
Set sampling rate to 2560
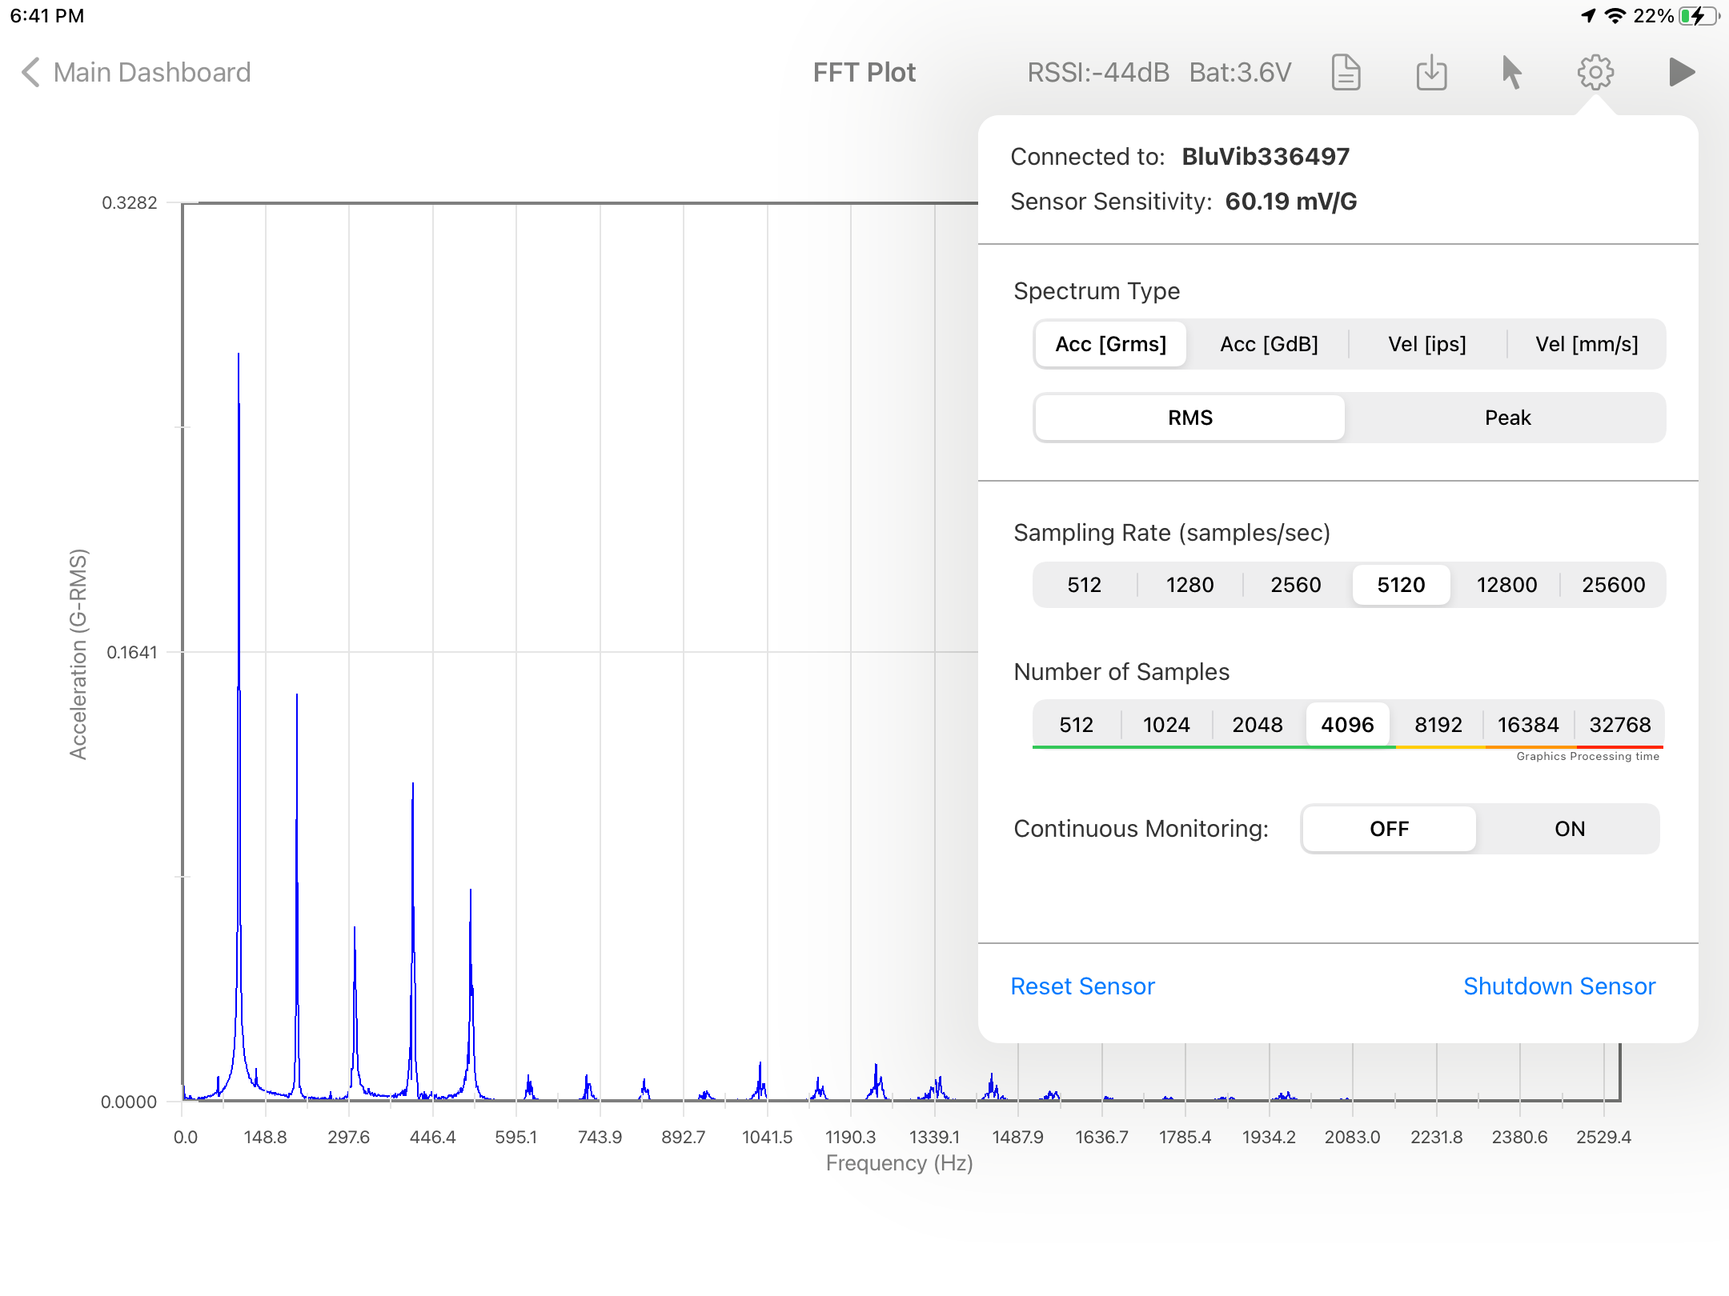tap(1295, 585)
